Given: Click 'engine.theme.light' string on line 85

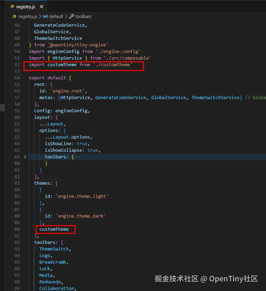Looking at the screenshot, I should click(x=82, y=196).
